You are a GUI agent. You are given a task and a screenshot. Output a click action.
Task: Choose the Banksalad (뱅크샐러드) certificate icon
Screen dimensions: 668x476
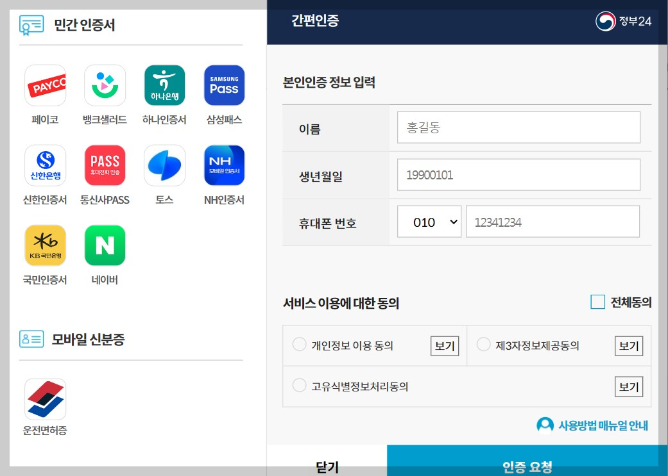[105, 85]
